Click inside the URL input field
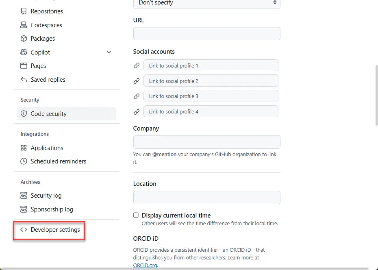The width and height of the screenshot is (378, 270). coord(206,33)
